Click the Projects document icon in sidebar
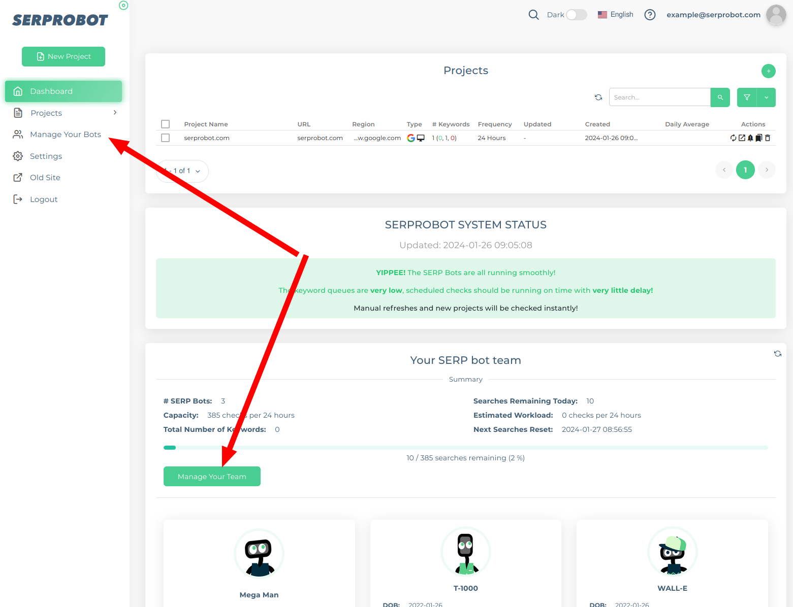The width and height of the screenshot is (793, 607). [18, 113]
